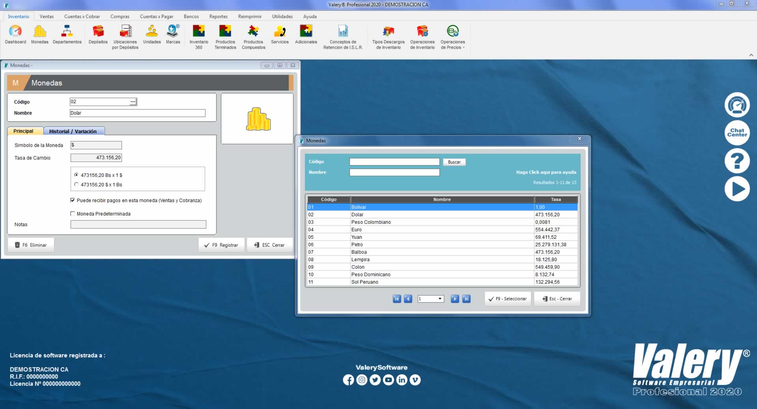Click F9 - Seleccionar button
The width and height of the screenshot is (757, 409).
508,299
